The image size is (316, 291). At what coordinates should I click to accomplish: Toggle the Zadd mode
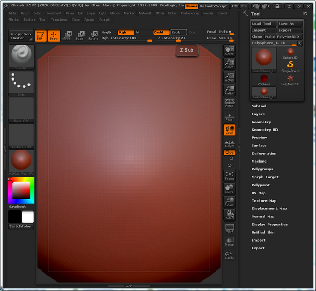tap(161, 32)
